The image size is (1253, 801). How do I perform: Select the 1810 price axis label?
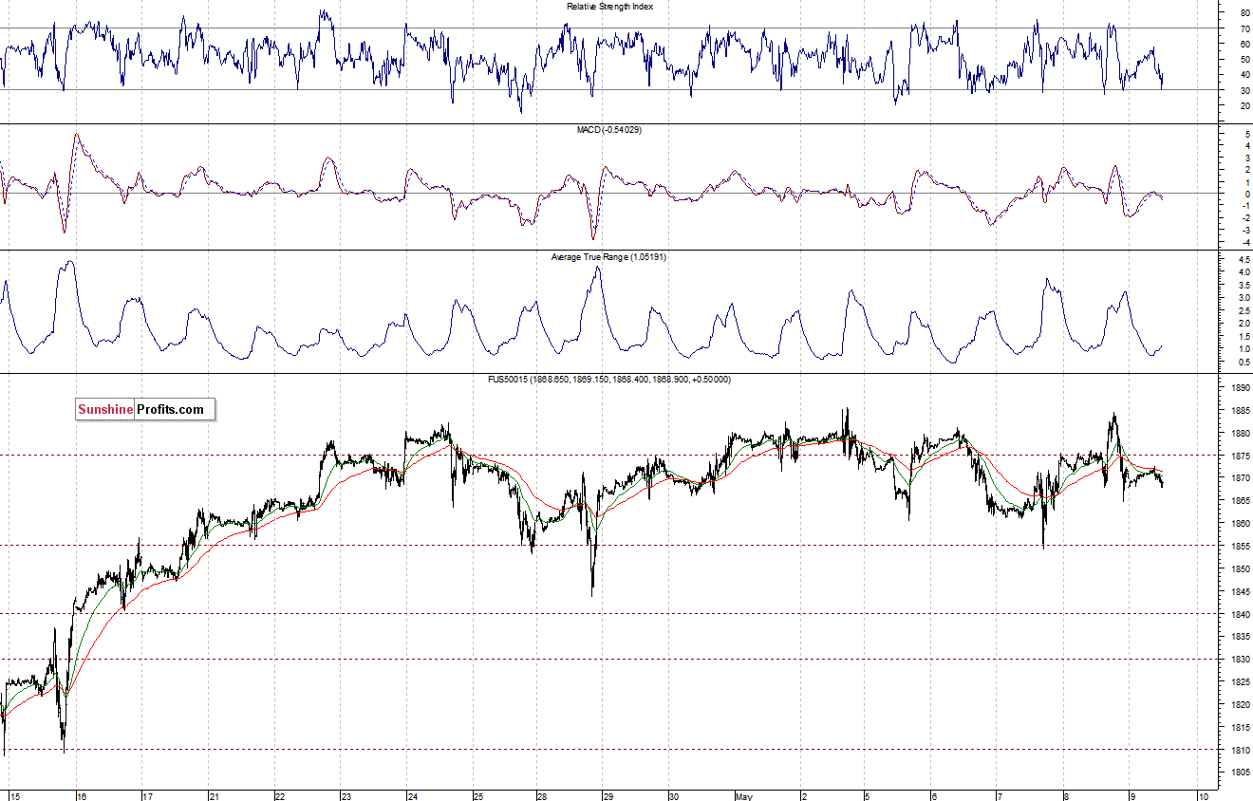[x=1240, y=750]
